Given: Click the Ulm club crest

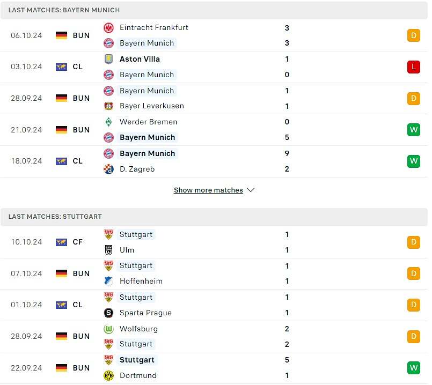Looking at the screenshot, I should click(109, 250).
